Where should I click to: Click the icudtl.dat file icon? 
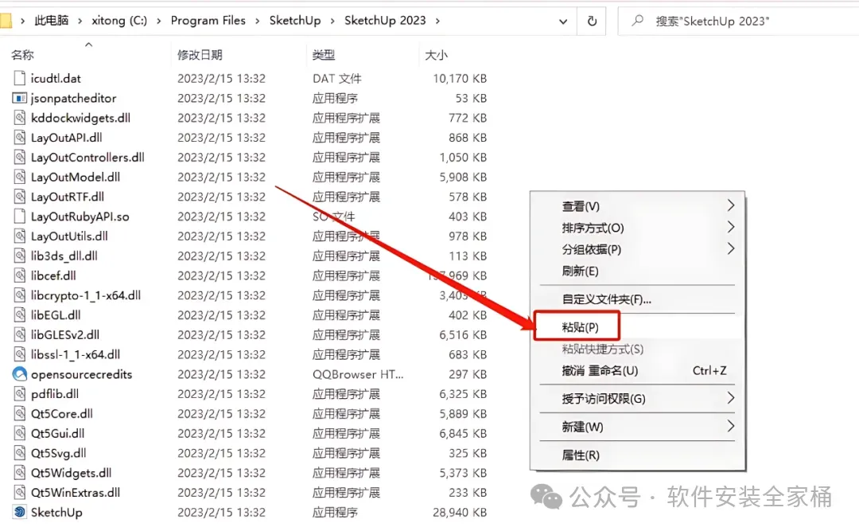tap(20, 79)
